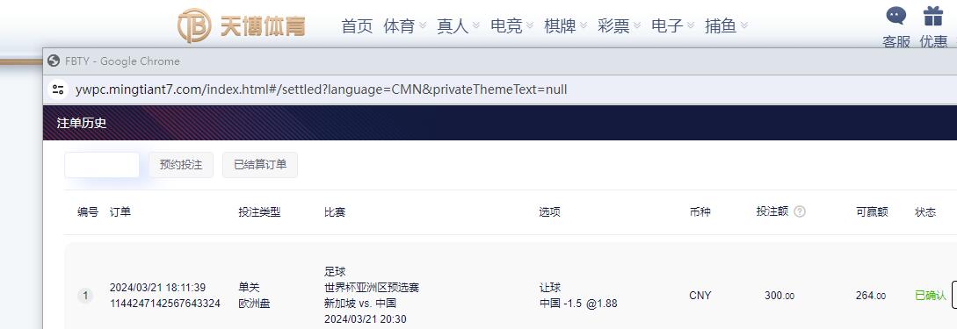Click the 世界杯亚洲区预选赛 league name
Viewport: 957px width, 329px height.
(x=372, y=288)
